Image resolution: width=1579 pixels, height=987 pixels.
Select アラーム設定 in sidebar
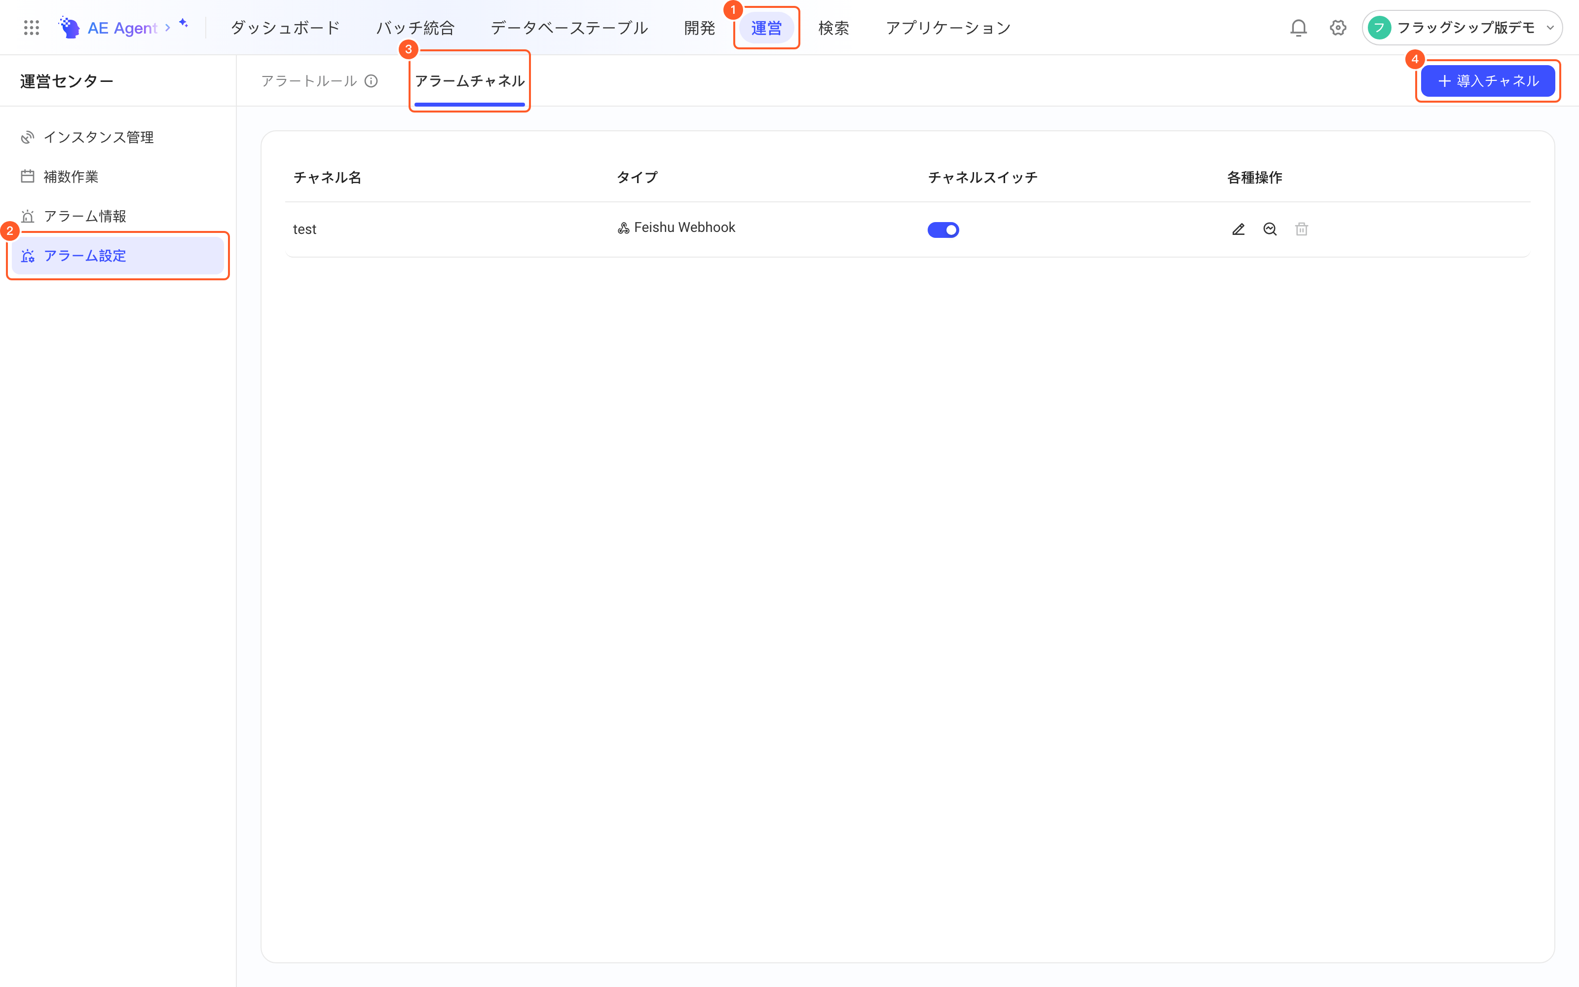pyautogui.click(x=117, y=256)
